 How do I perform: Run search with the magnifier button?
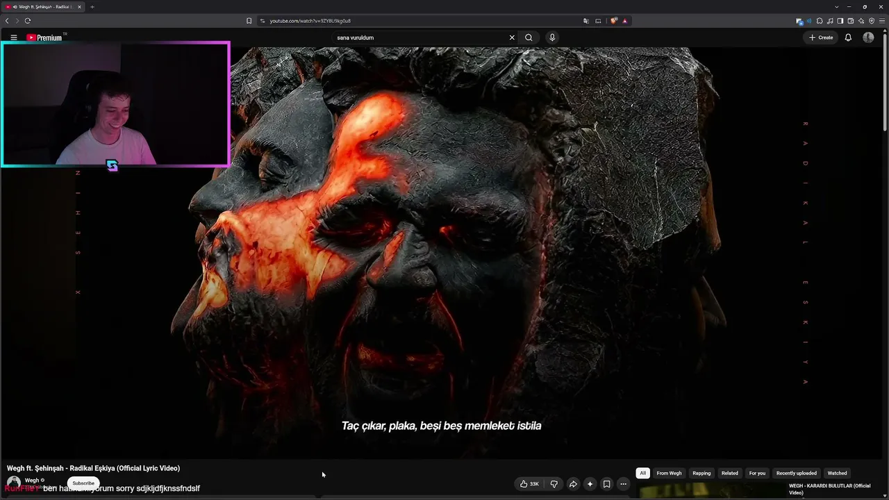click(x=529, y=37)
